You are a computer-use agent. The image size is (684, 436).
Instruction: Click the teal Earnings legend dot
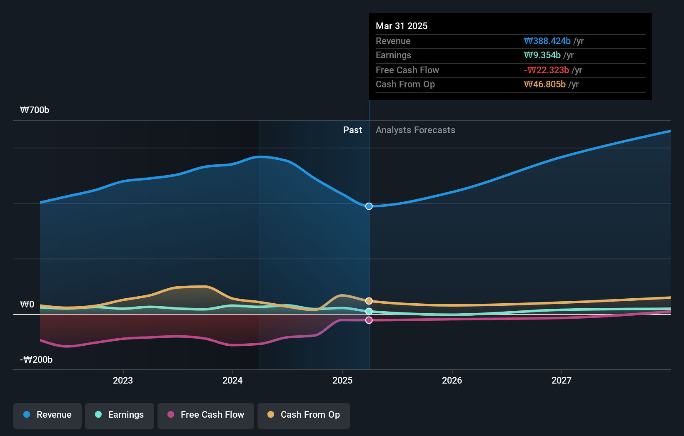[98, 415]
